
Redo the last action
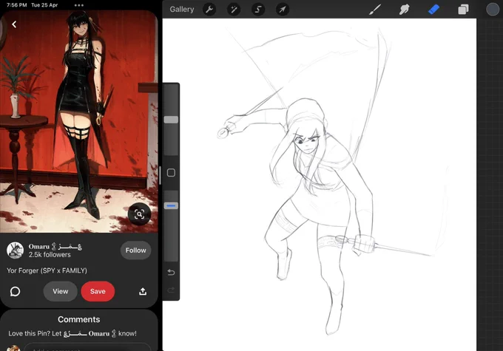(x=171, y=290)
